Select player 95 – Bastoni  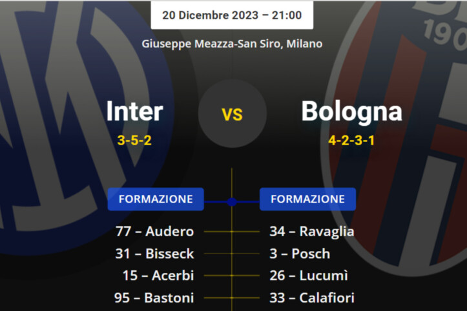(x=154, y=297)
